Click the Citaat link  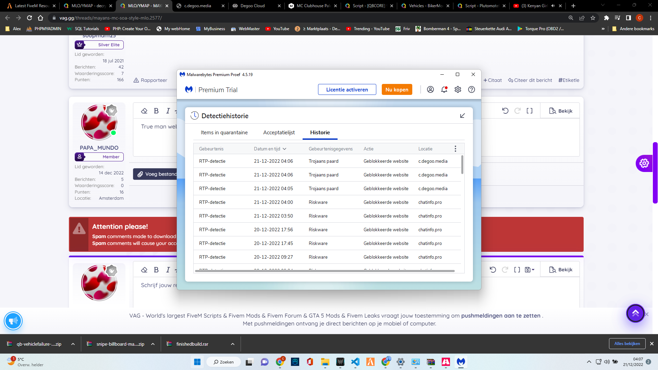492,80
